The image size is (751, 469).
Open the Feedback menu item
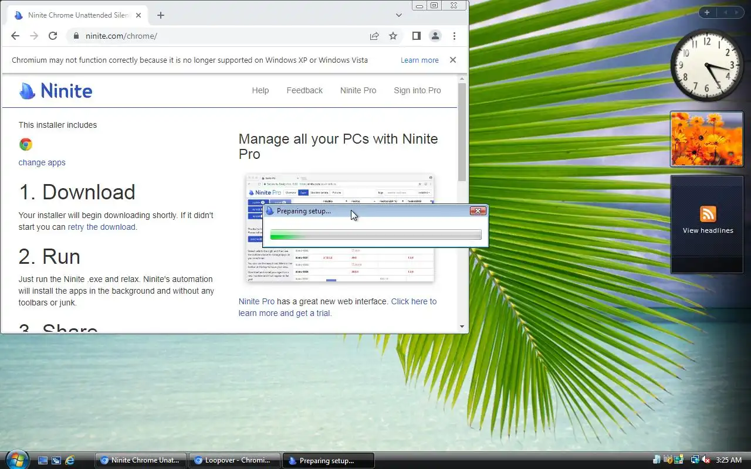(x=305, y=90)
